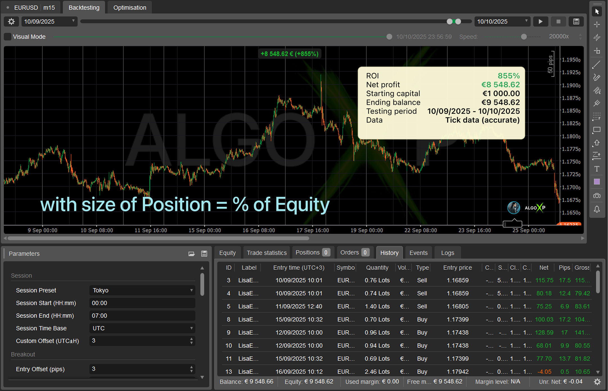Click the price alert bell icon

point(596,209)
